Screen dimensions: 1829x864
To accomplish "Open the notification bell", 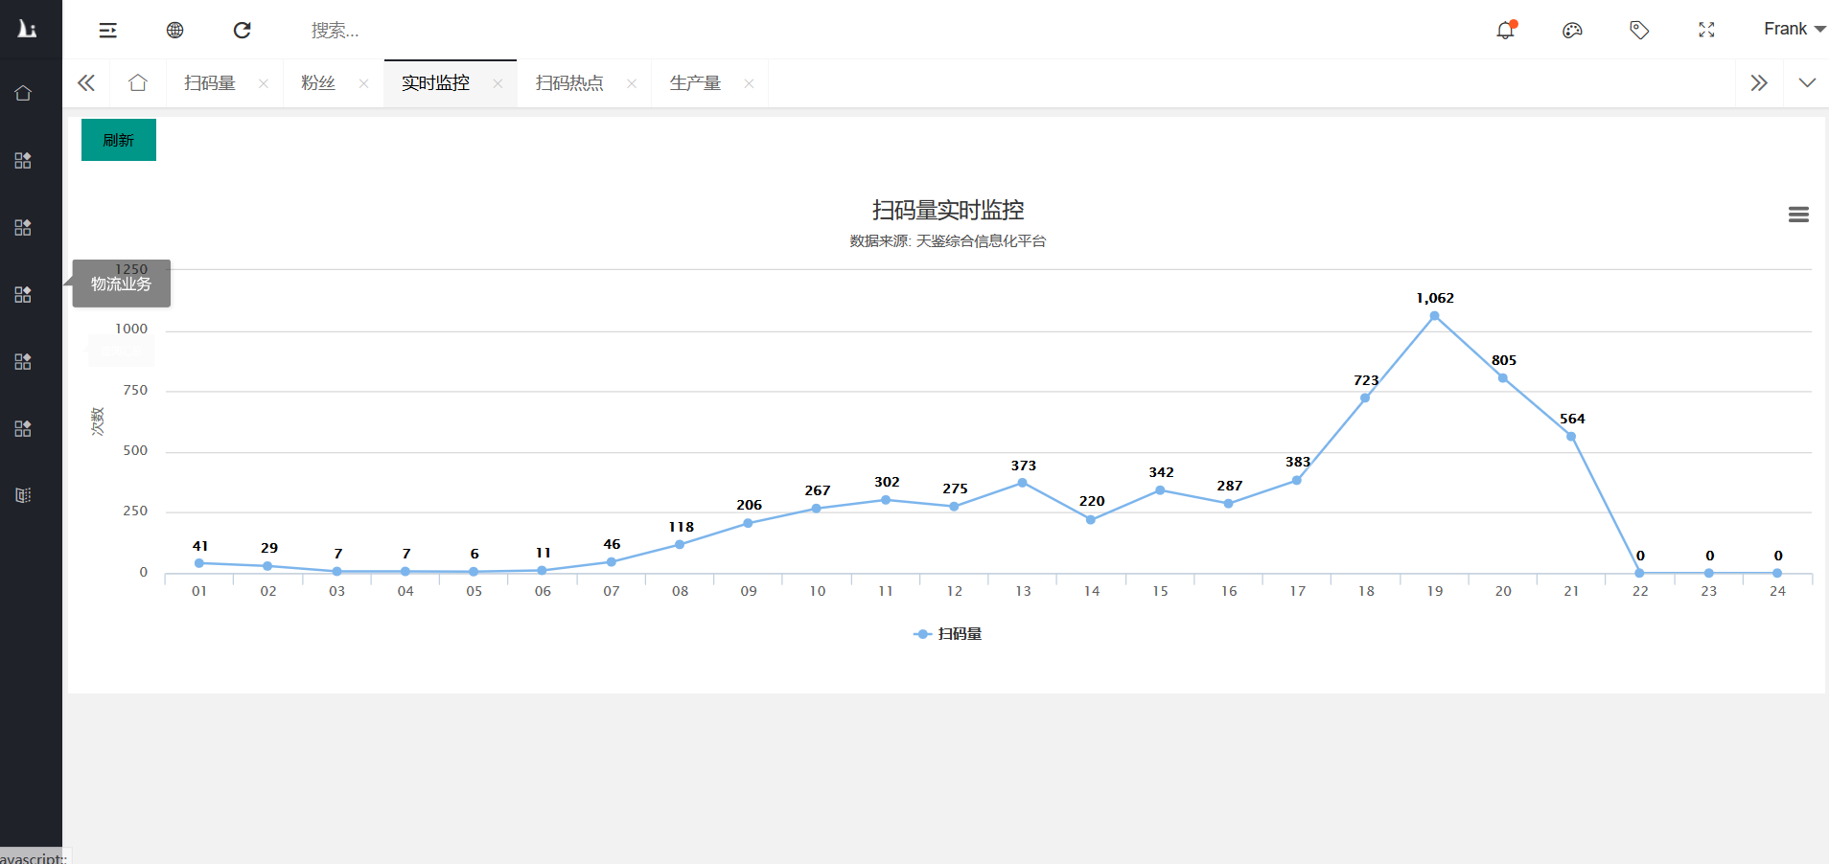I will 1505,31.
